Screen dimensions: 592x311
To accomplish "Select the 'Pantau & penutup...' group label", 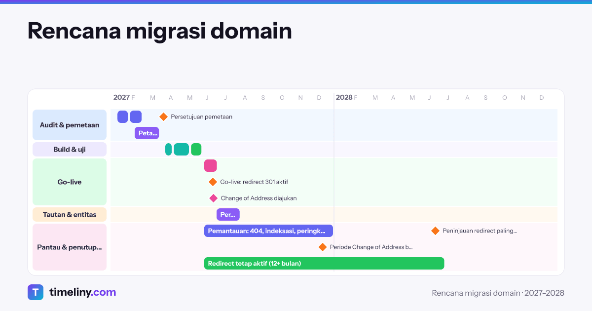I will click(70, 247).
